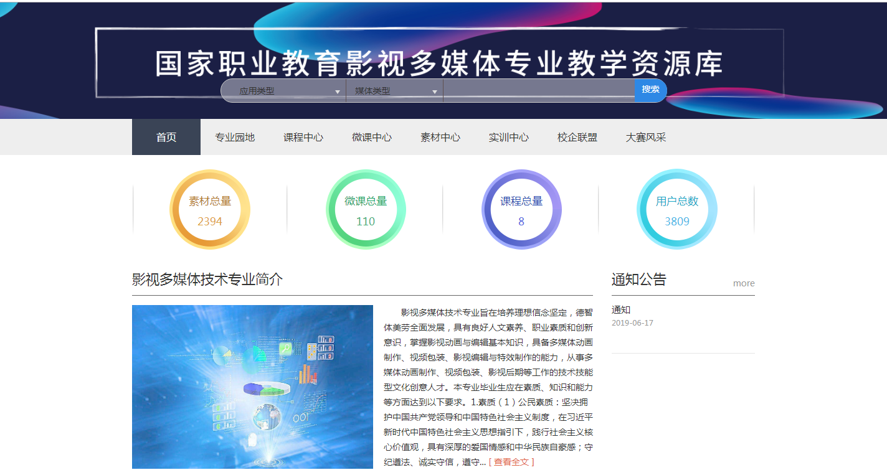Click the green 微课总量 circle
The width and height of the screenshot is (887, 475).
click(x=366, y=209)
